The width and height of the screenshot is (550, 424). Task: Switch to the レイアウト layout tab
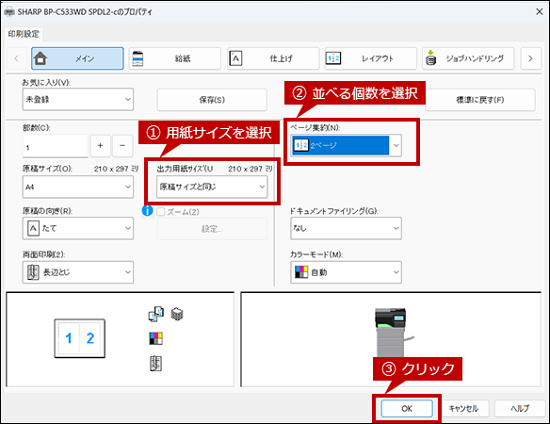click(x=370, y=58)
